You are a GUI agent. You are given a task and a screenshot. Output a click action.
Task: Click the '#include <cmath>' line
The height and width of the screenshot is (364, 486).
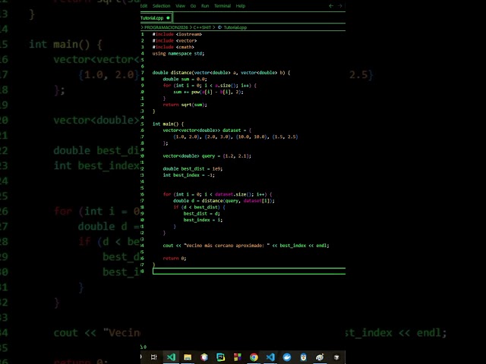tap(173, 47)
